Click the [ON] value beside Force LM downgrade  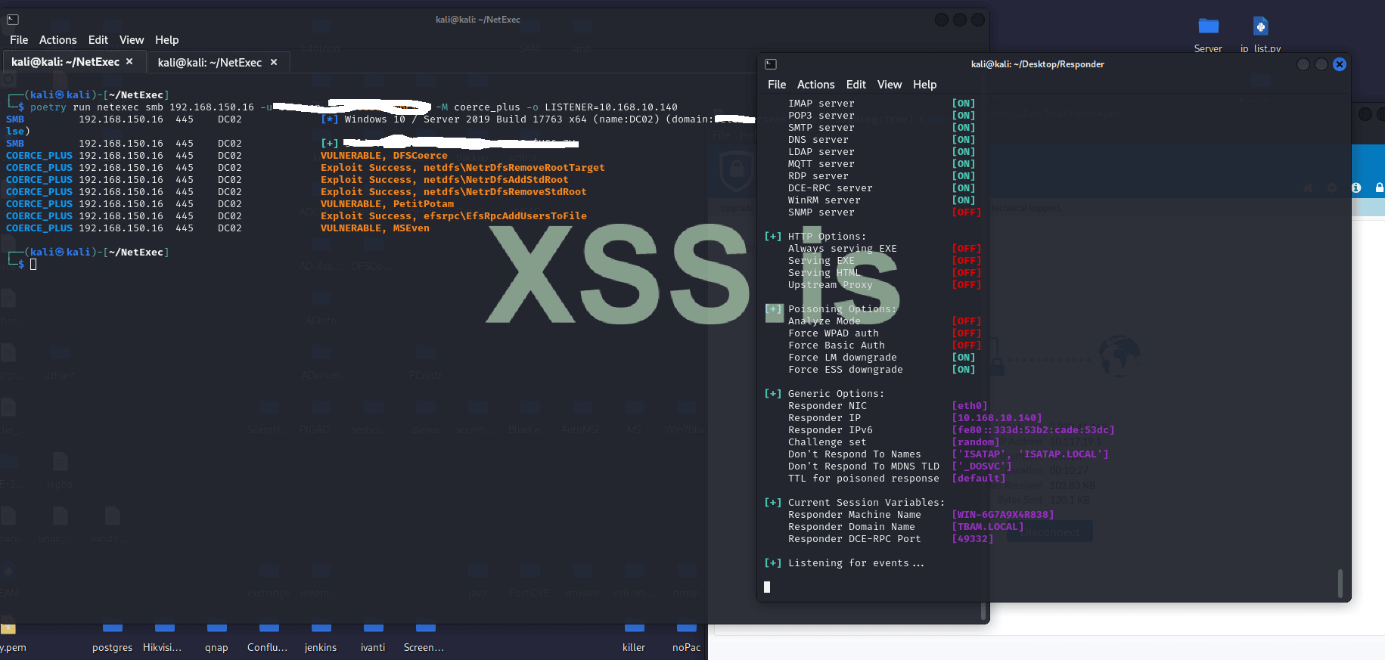point(964,358)
